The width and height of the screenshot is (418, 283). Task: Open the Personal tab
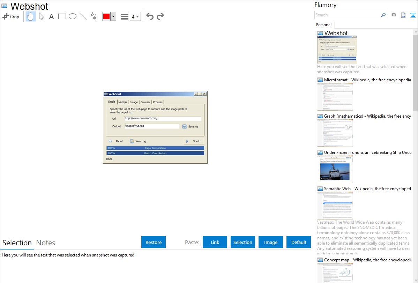(x=324, y=25)
